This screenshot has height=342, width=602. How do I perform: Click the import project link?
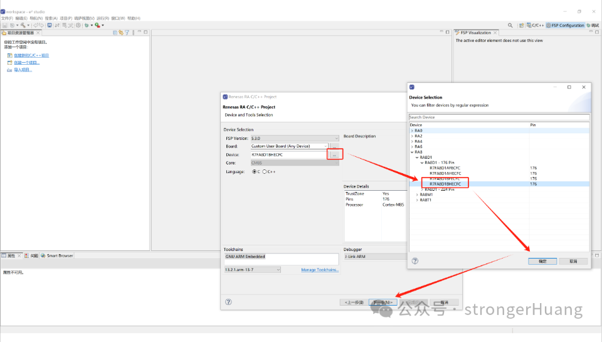tap(23, 70)
